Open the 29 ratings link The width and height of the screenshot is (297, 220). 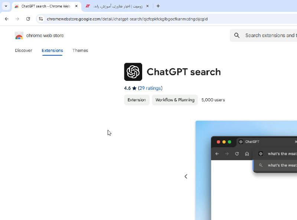tap(150, 88)
